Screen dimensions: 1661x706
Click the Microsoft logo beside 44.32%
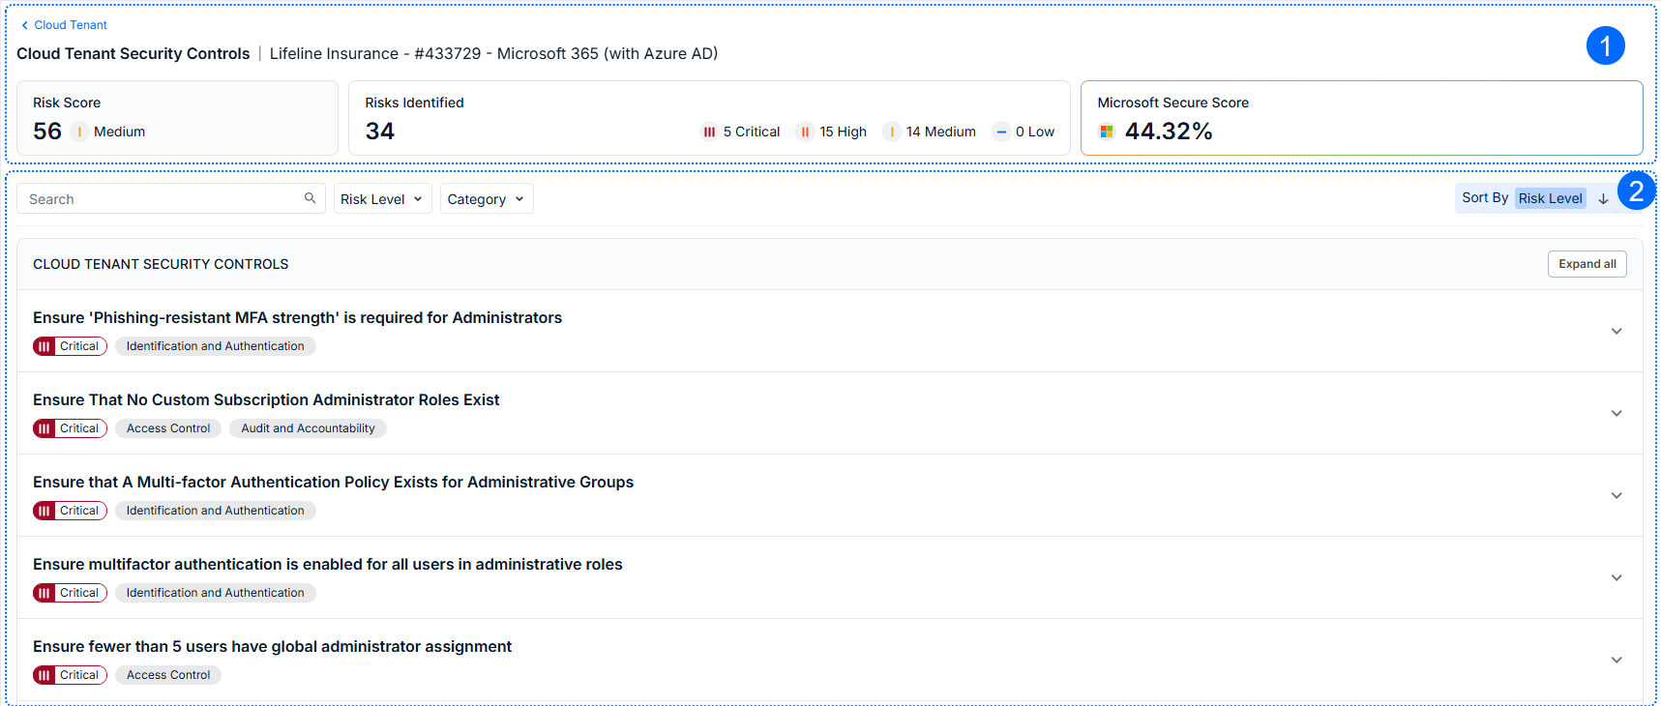1107,132
